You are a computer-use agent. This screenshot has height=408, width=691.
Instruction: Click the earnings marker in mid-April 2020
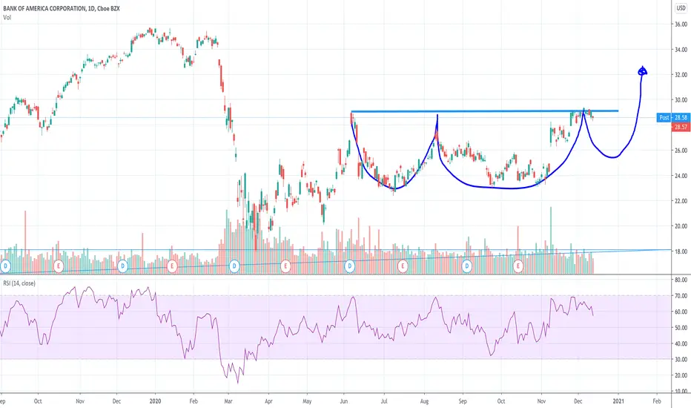click(x=285, y=266)
